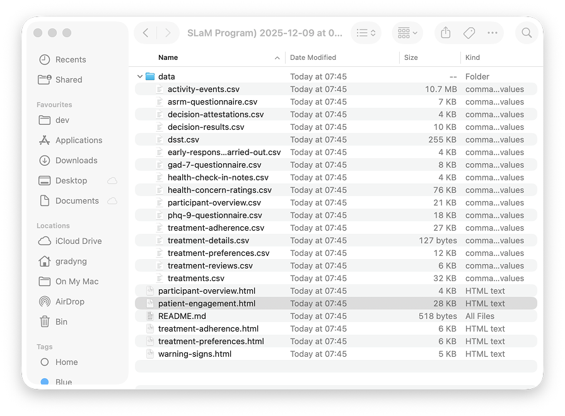Sort files by the Name column header

tap(168, 57)
